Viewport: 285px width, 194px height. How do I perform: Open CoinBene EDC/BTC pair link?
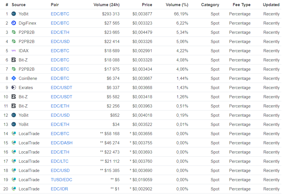pos(60,78)
